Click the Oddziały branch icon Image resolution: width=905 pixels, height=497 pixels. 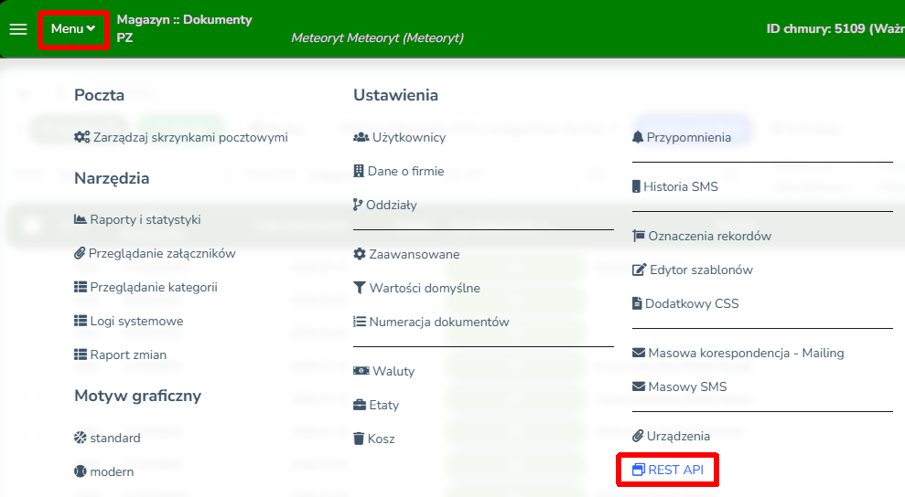pos(358,205)
